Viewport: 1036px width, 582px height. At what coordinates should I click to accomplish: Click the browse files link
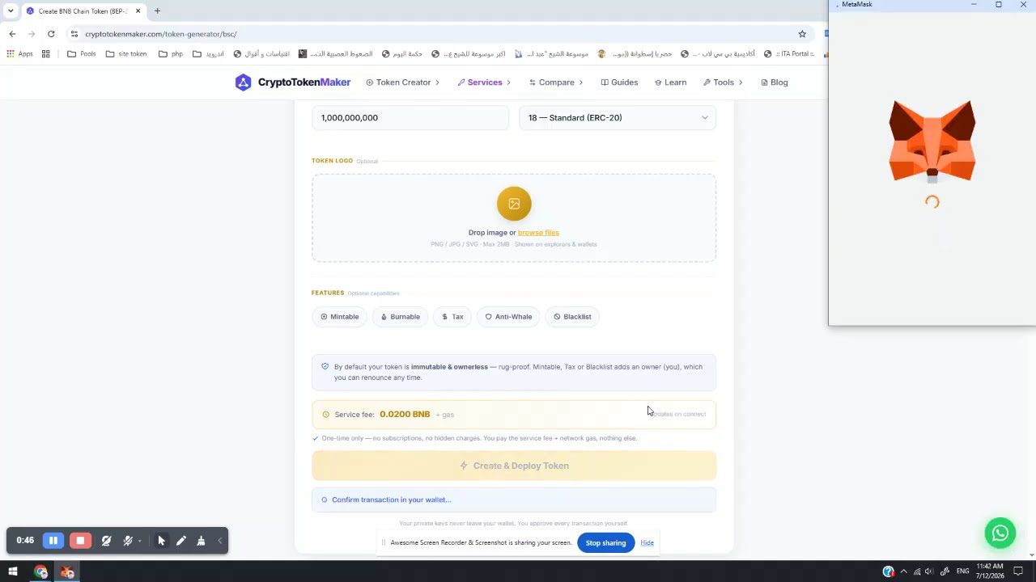coord(538,233)
